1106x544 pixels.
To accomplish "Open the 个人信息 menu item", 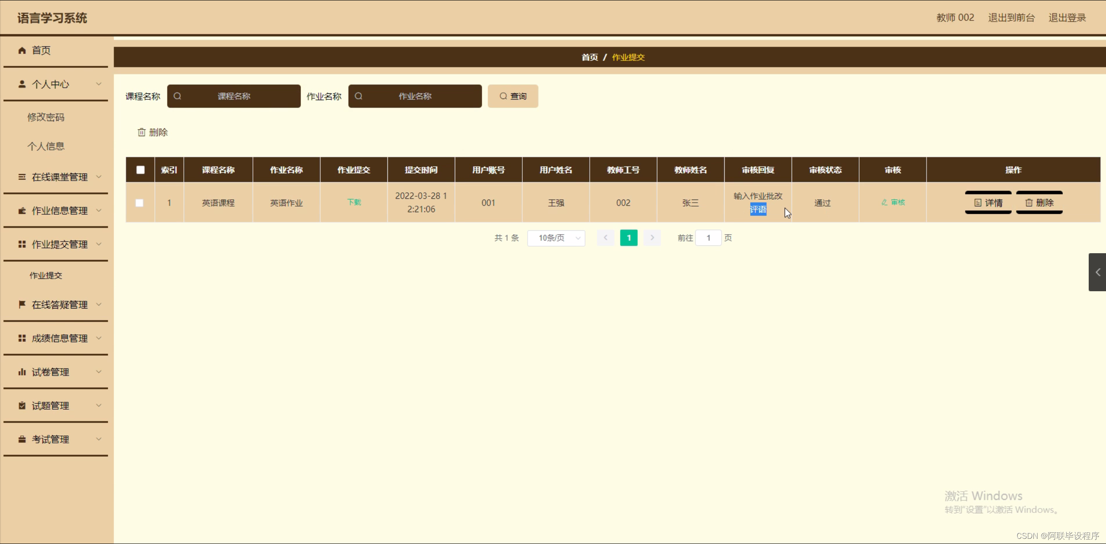I will click(46, 146).
